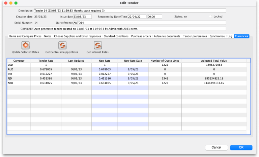This screenshot has width=259, height=157.
Task: Click the Update Selected Rates icon
Action: 25,45
